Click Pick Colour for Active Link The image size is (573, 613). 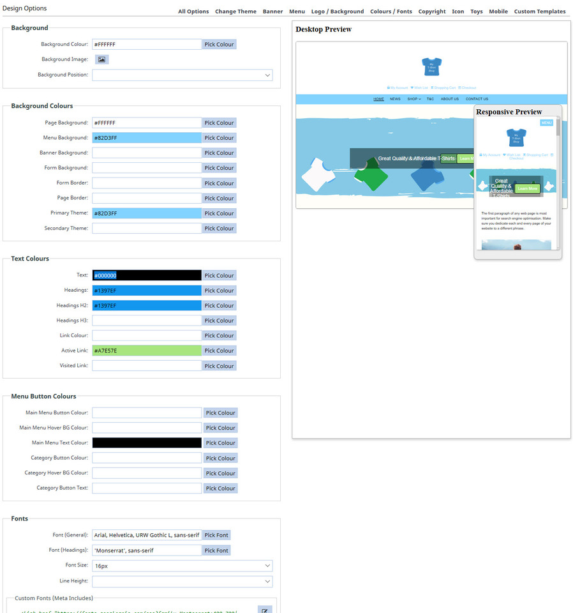[x=219, y=351]
